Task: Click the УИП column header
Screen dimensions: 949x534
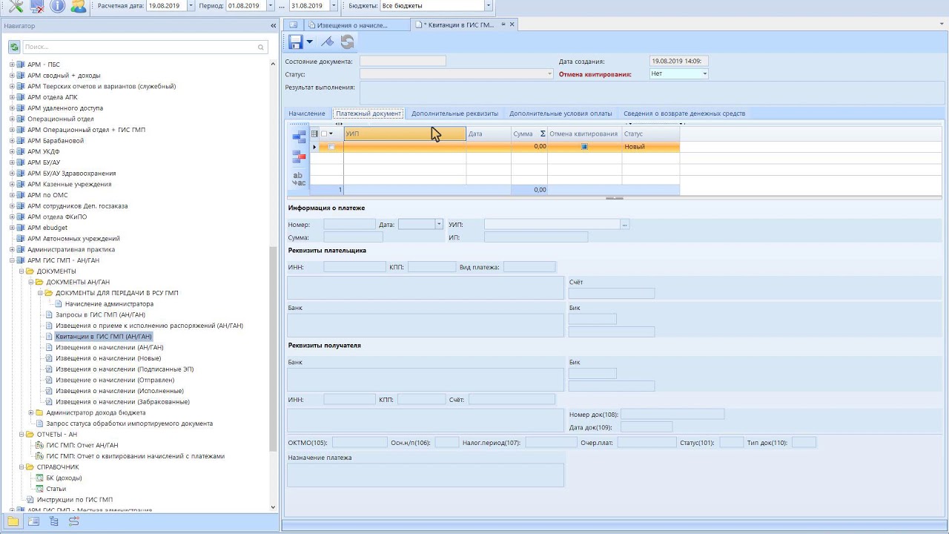Action: pos(405,134)
